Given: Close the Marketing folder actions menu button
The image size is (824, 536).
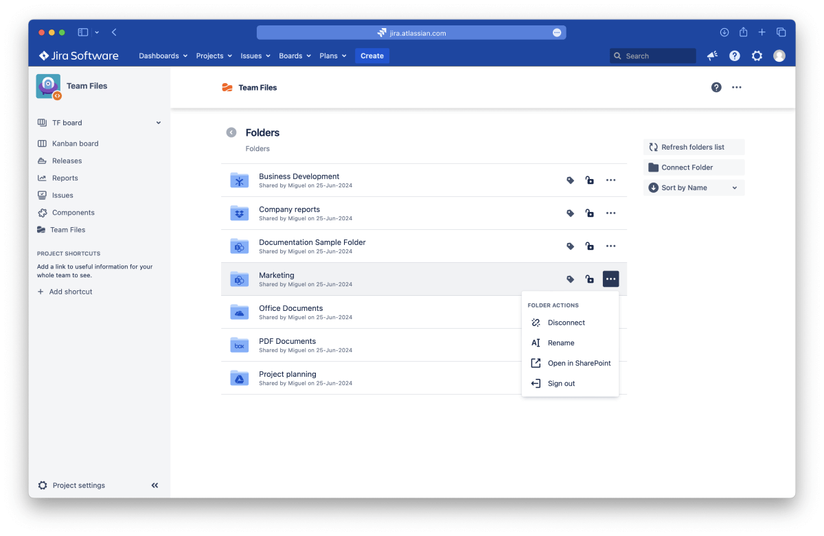Looking at the screenshot, I should click(x=610, y=279).
